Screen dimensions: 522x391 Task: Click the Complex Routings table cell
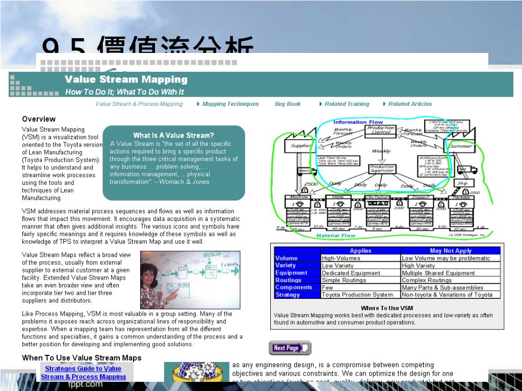[451, 280]
